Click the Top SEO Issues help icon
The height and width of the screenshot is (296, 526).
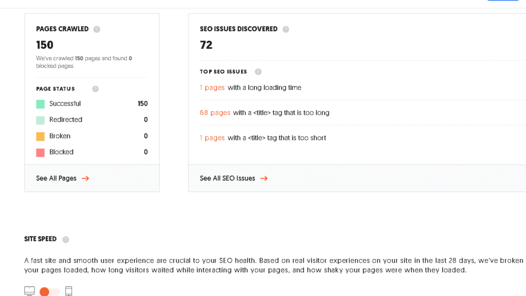(x=258, y=71)
